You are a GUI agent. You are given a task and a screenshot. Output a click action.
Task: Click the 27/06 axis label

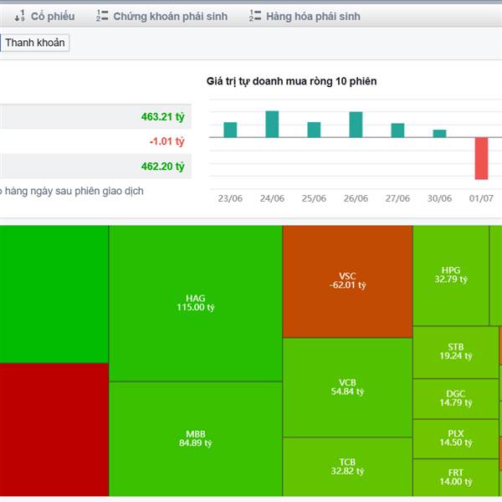[x=397, y=198]
